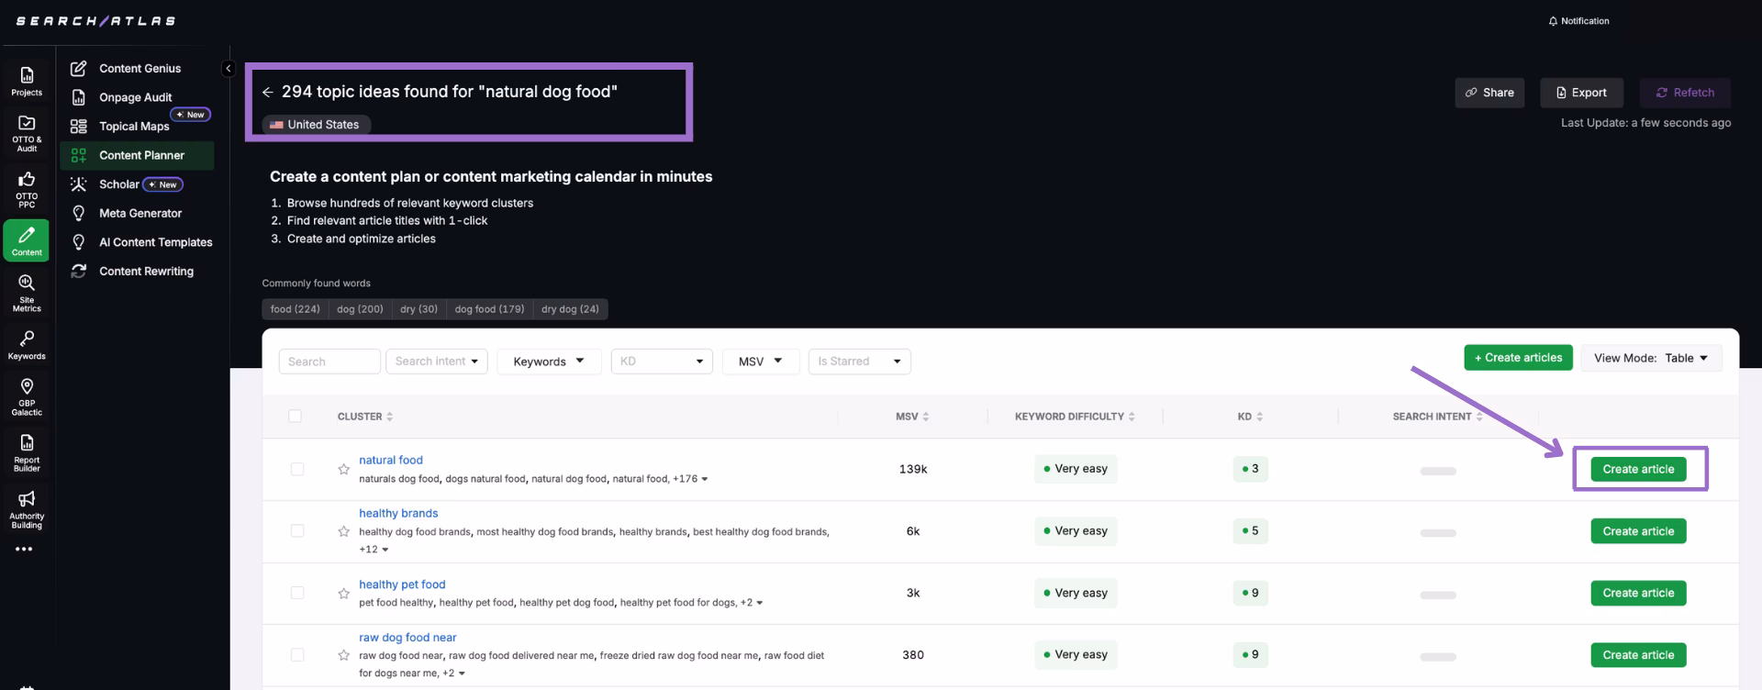Toggle the select-all checkbox in table header
The height and width of the screenshot is (690, 1762).
pyautogui.click(x=295, y=417)
